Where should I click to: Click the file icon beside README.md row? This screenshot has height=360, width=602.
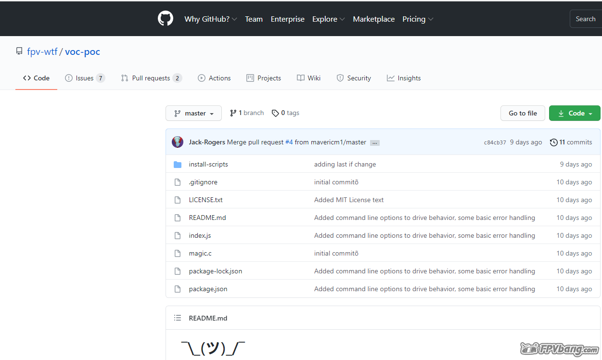[178, 218]
